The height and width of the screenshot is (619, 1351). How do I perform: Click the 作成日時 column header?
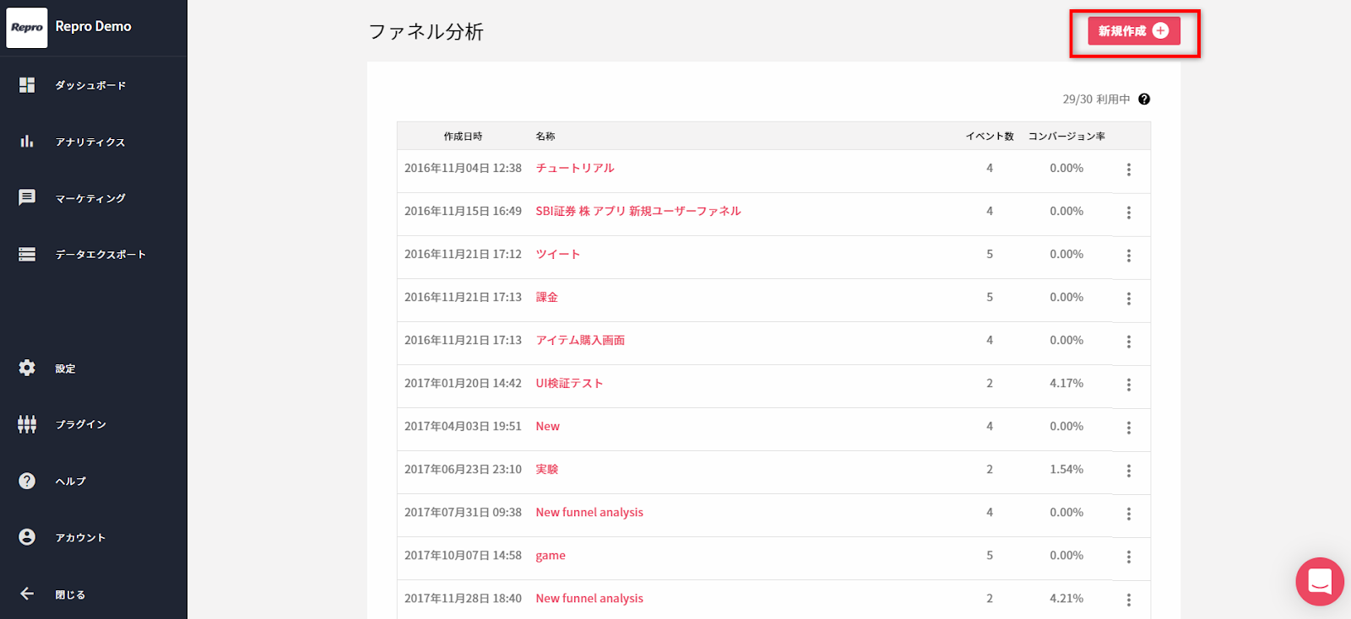(463, 136)
